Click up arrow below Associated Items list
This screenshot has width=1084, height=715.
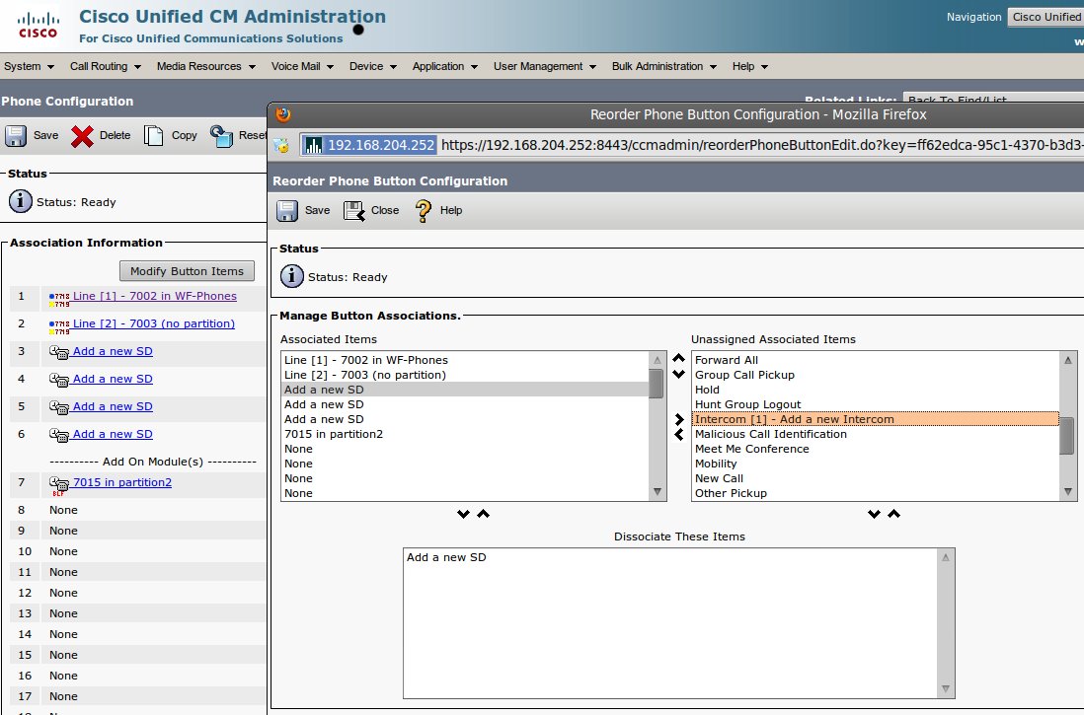(483, 514)
